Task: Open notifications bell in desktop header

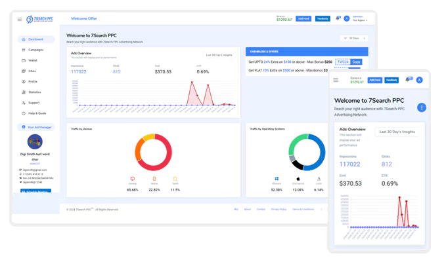Action: (x=338, y=18)
